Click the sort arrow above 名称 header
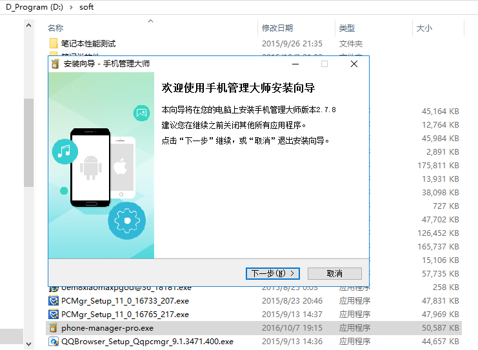The image size is (478, 350). (150, 21)
